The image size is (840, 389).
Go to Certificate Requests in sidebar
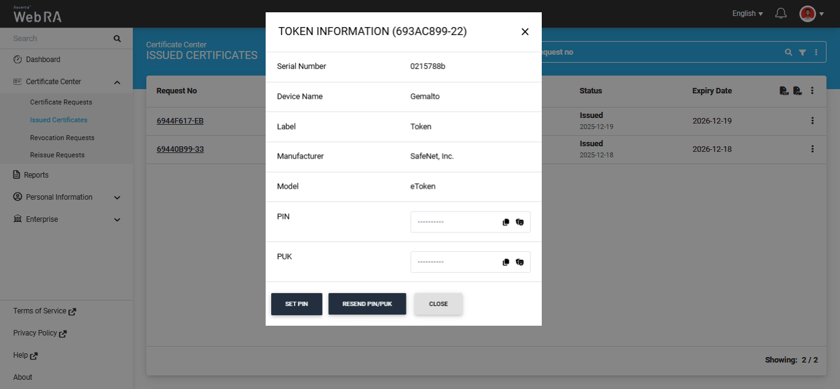point(61,102)
